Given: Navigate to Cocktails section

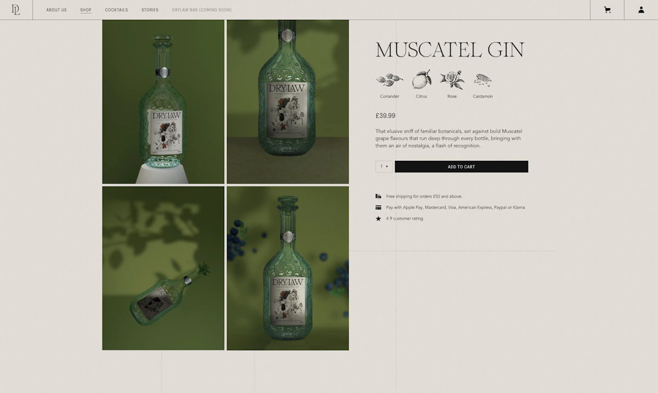Looking at the screenshot, I should click(116, 10).
